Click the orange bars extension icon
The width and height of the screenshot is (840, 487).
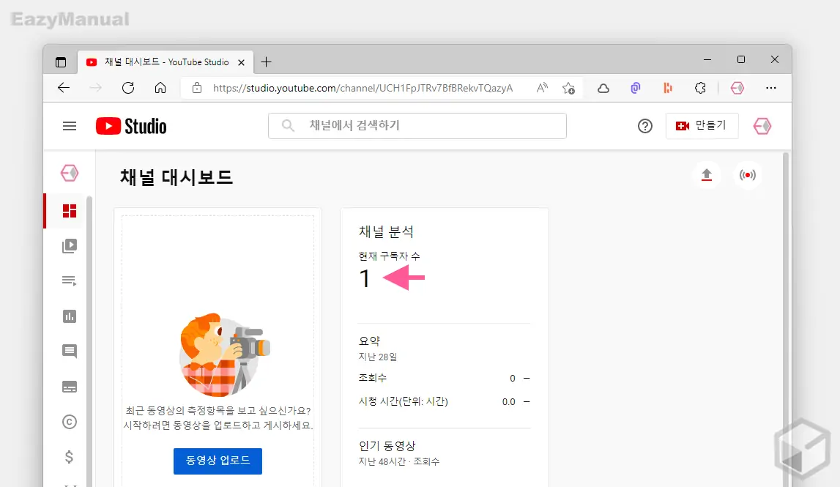pos(667,88)
